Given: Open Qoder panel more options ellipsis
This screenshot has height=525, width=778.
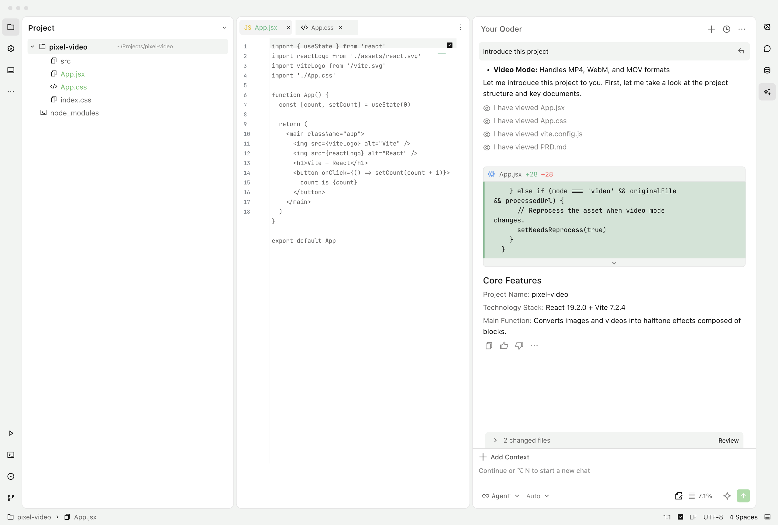Looking at the screenshot, I should 742,29.
